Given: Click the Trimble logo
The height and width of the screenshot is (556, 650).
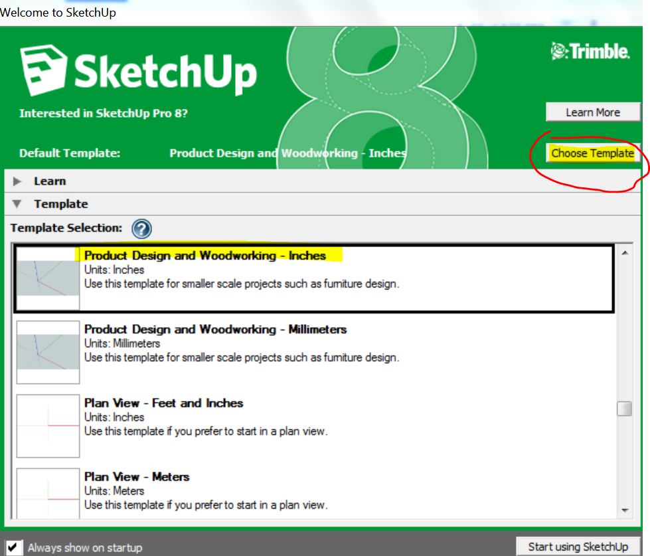Looking at the screenshot, I should pos(590,51).
